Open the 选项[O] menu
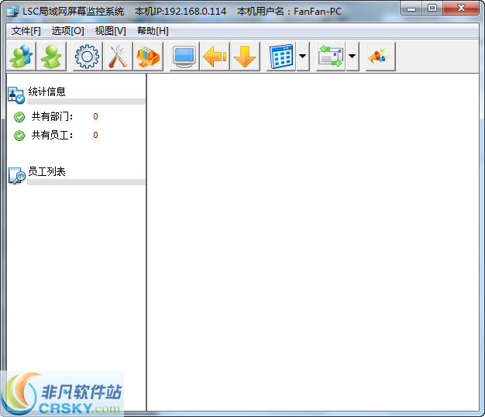 [67, 31]
